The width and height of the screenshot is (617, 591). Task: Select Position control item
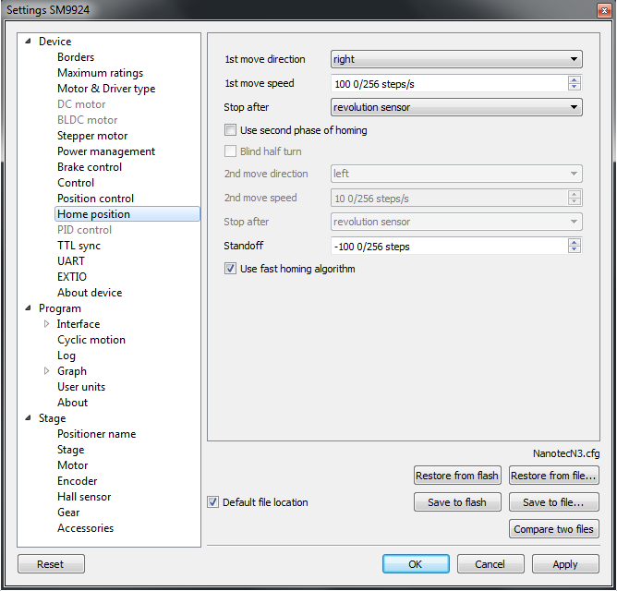click(95, 199)
